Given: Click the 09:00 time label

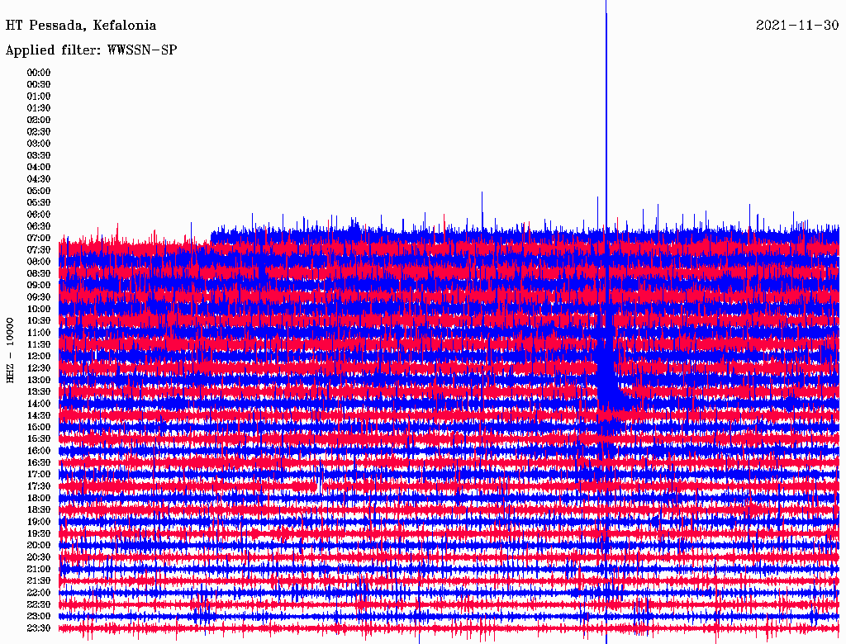Looking at the screenshot, I should tap(39, 286).
